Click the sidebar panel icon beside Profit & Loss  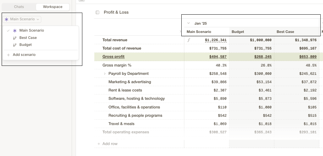point(97,12)
